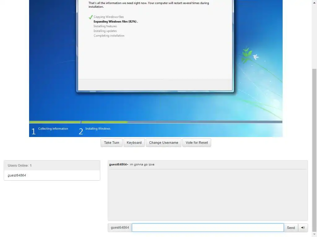Click the 'Installing Windows' stage label
The image size is (317, 237).
98,129
